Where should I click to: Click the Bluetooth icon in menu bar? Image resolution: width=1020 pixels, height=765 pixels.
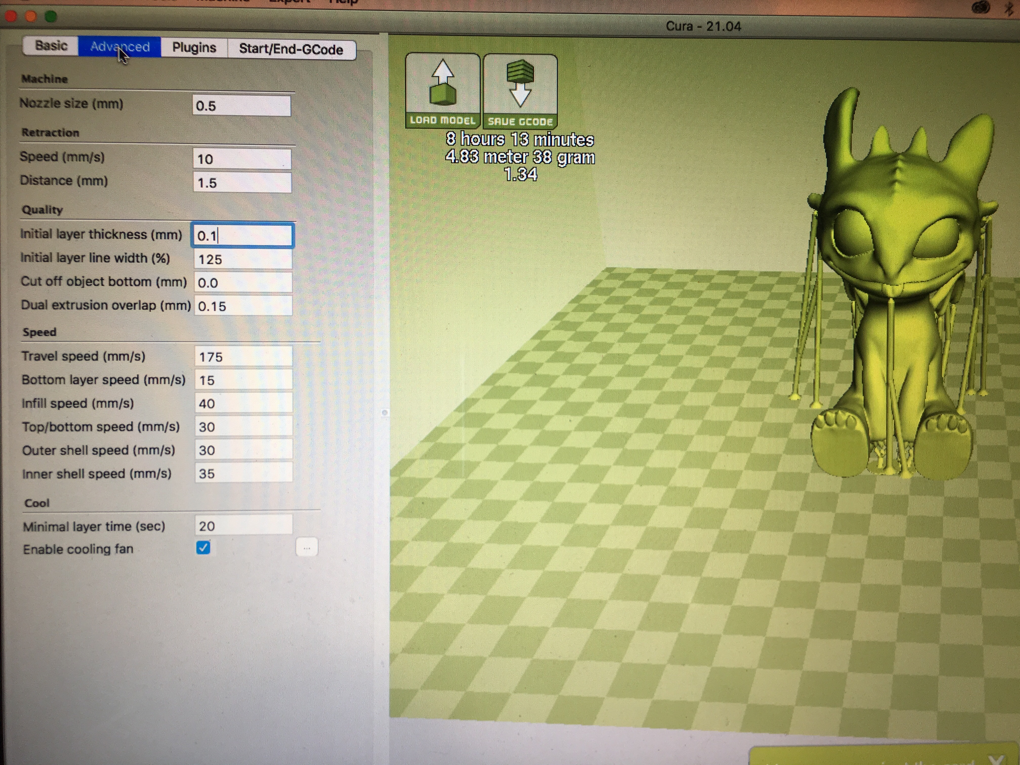click(x=1009, y=9)
